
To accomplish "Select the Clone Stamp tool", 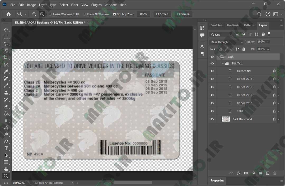I will 6,92.
